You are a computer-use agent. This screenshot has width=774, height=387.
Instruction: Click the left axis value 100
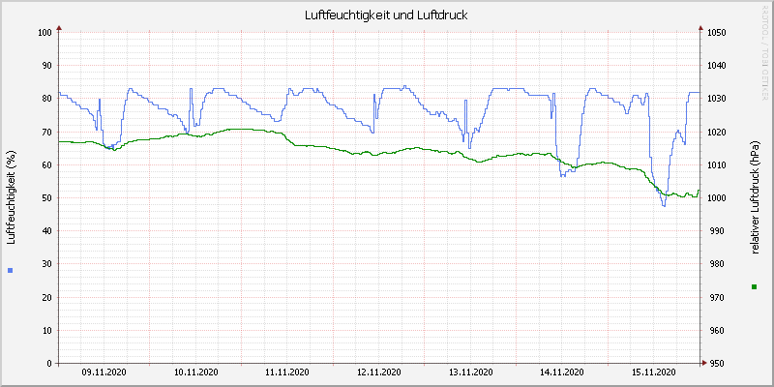(45, 33)
